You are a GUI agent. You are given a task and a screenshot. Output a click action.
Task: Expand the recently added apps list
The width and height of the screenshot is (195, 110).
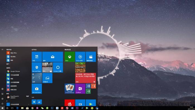[8, 64]
